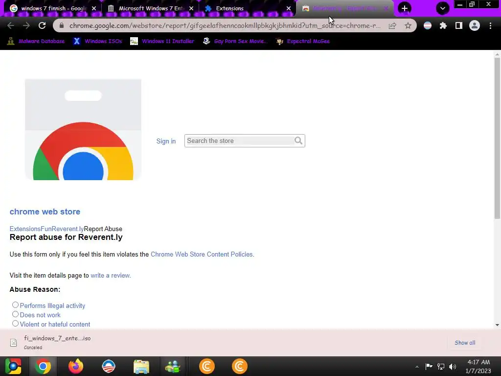Screen dimensions: 501x376
Task: Select Violent or hateful content option
Action: pos(15,324)
